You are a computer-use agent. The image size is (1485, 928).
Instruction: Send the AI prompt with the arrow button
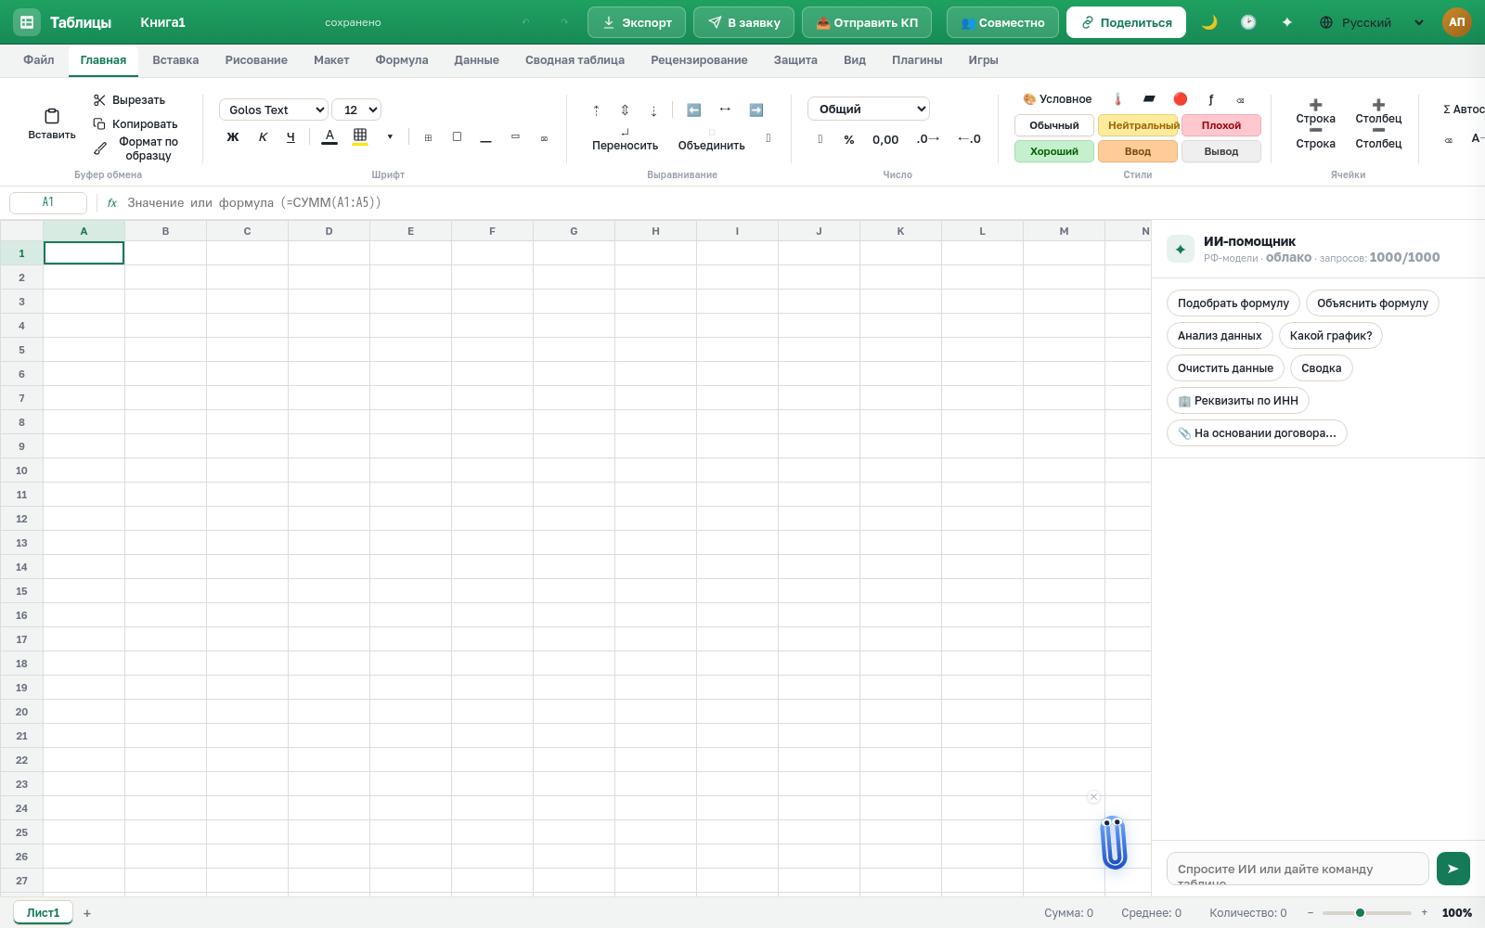1453,869
